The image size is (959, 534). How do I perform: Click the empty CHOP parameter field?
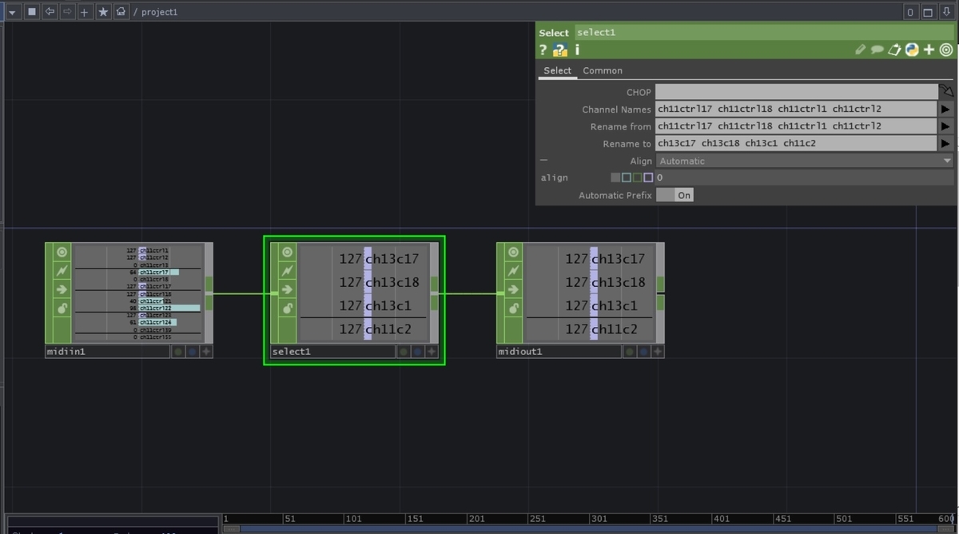coord(796,92)
